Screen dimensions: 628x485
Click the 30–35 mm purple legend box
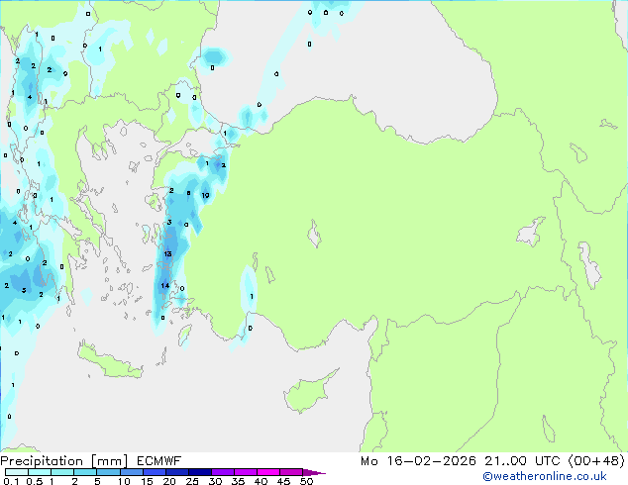(x=223, y=472)
